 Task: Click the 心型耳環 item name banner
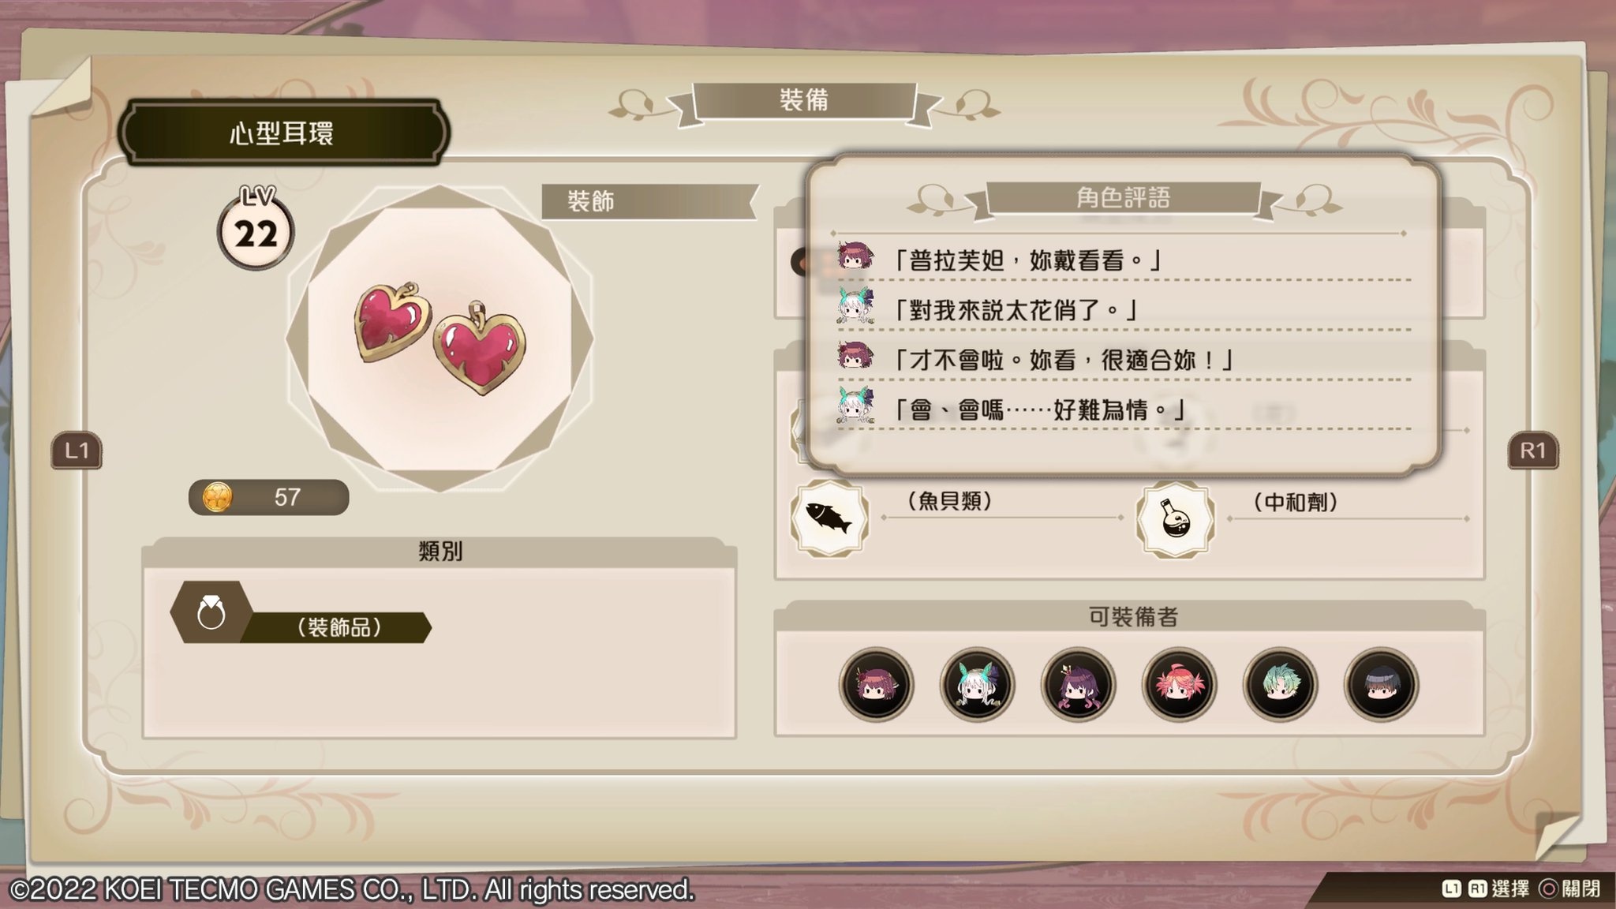(x=282, y=133)
